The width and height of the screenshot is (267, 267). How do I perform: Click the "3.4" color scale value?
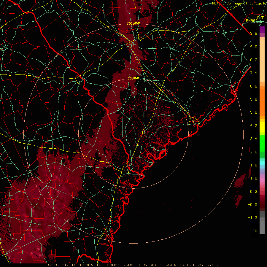(x=254, y=139)
